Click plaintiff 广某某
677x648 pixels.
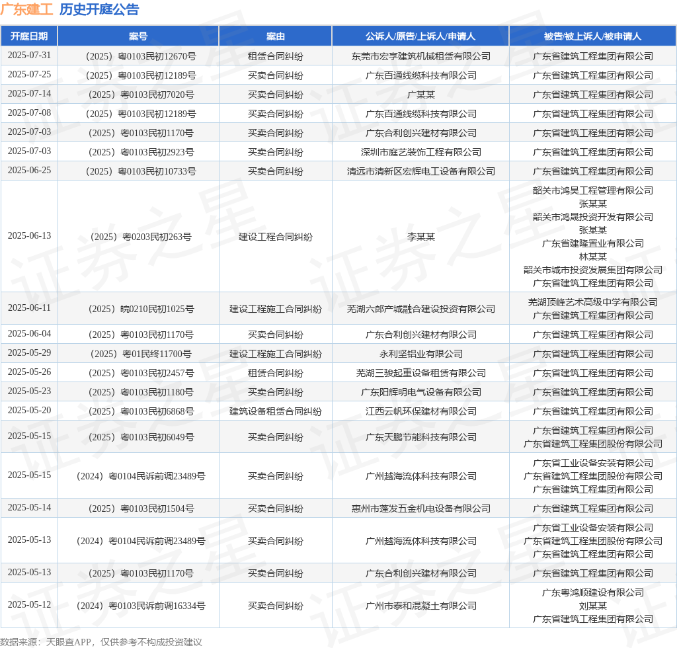pyautogui.click(x=421, y=95)
